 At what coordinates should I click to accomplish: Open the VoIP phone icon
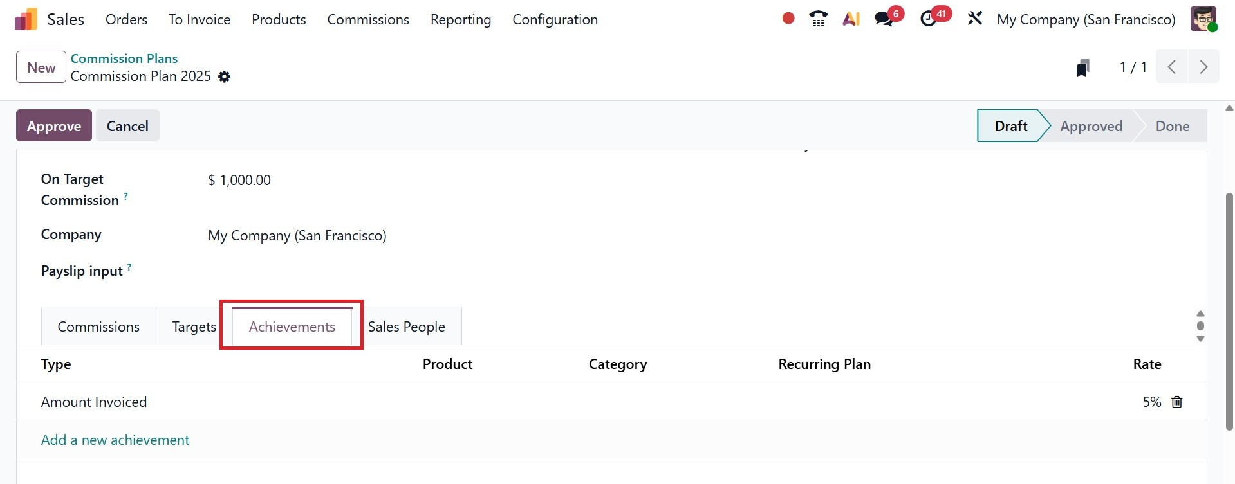(818, 19)
